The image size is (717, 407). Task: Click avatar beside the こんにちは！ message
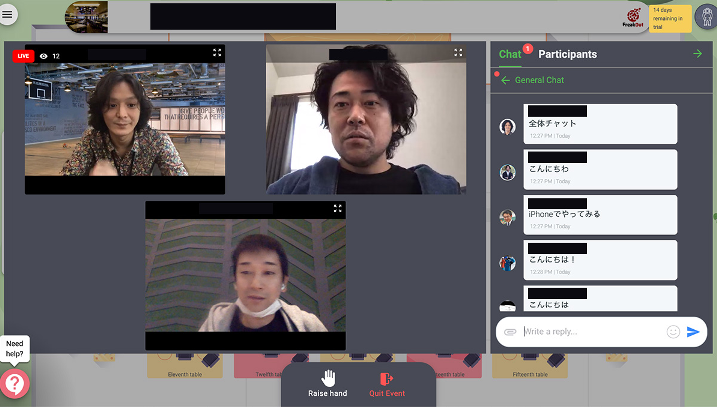pos(507,263)
